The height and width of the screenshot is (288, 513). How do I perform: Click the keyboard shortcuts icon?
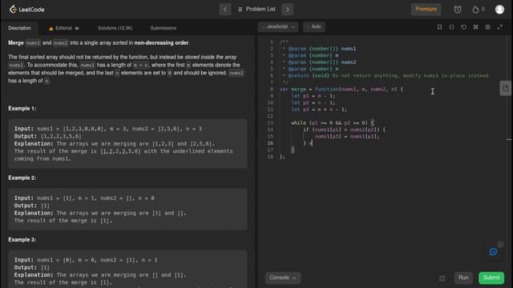475,27
